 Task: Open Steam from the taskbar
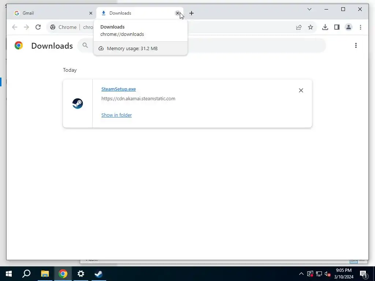[99, 274]
